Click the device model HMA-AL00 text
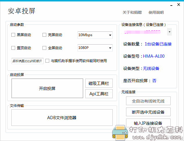The width and height of the screenshot is (184, 141). click(x=154, y=56)
